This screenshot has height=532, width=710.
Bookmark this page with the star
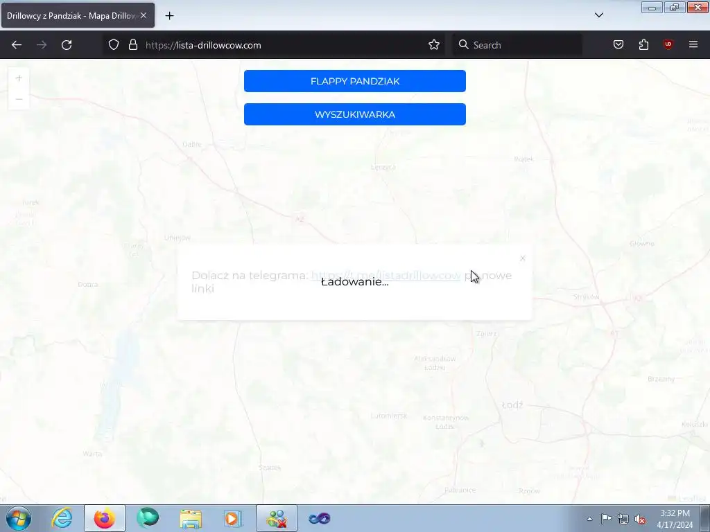tap(434, 45)
